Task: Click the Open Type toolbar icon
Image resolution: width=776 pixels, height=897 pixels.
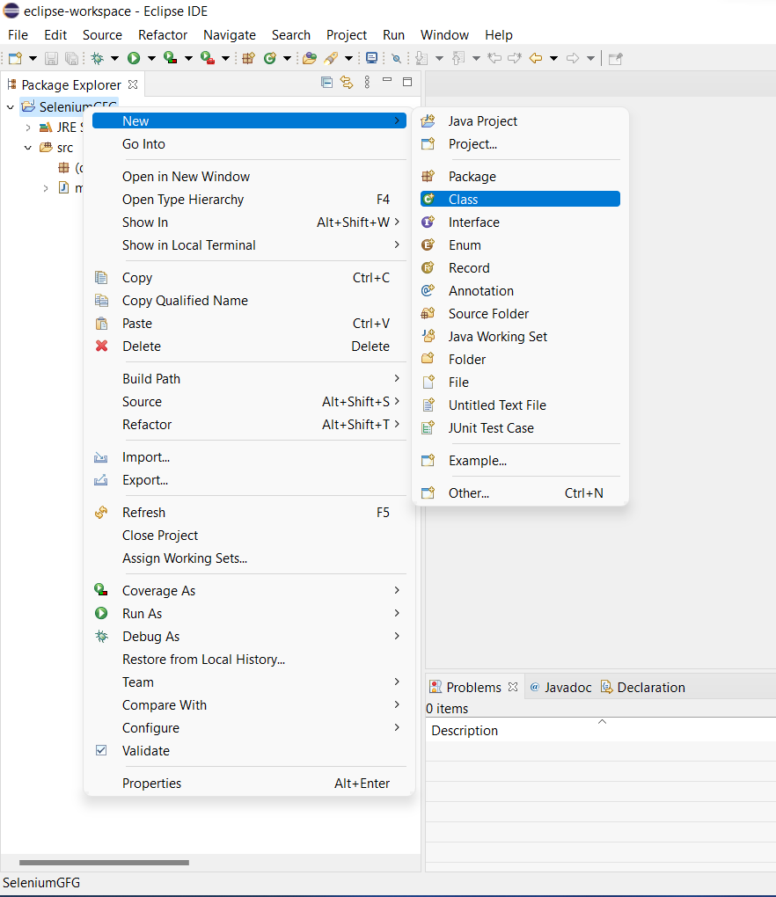Action: (310, 58)
